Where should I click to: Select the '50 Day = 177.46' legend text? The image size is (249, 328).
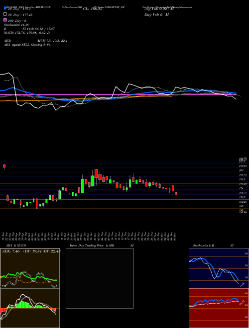pos(20,15)
